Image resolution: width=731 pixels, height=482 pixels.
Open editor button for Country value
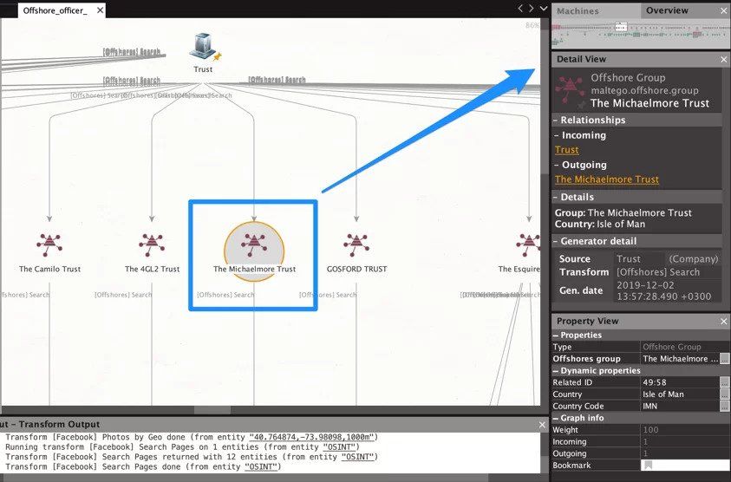tap(724, 394)
